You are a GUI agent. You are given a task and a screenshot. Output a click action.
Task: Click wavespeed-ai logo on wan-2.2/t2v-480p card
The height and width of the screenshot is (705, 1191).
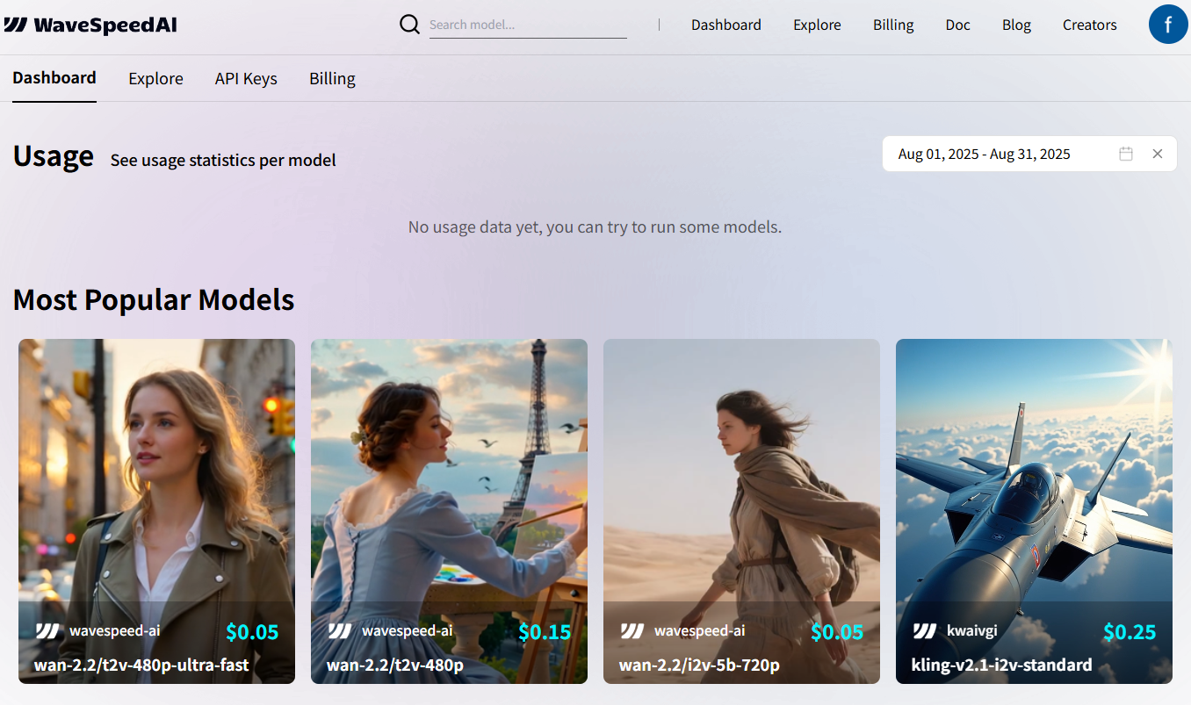click(340, 630)
